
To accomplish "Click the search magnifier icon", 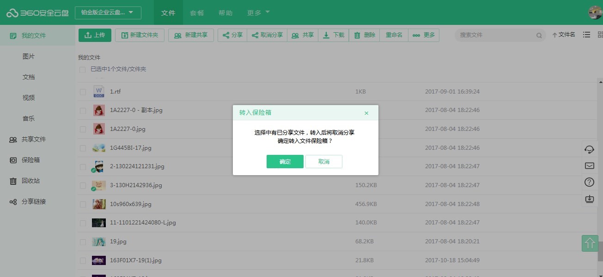I will 539,35.
